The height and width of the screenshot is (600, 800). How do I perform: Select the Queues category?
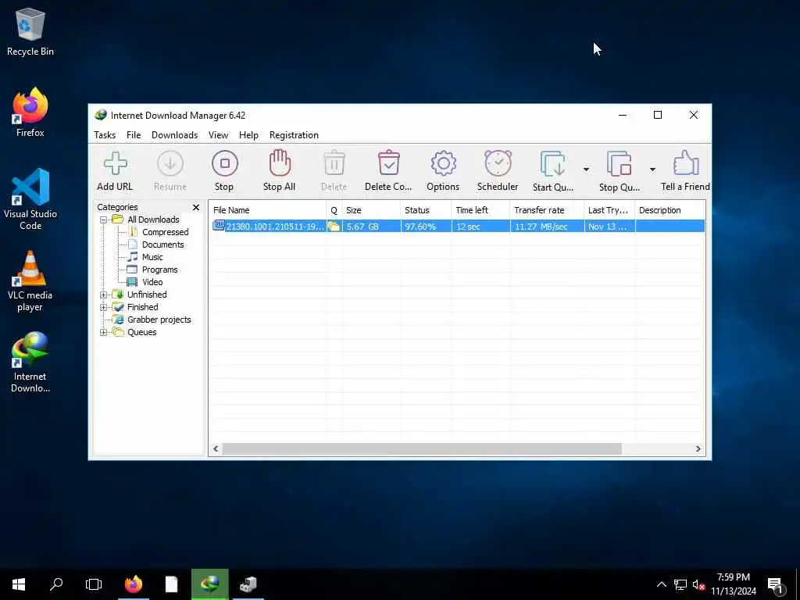pyautogui.click(x=142, y=332)
